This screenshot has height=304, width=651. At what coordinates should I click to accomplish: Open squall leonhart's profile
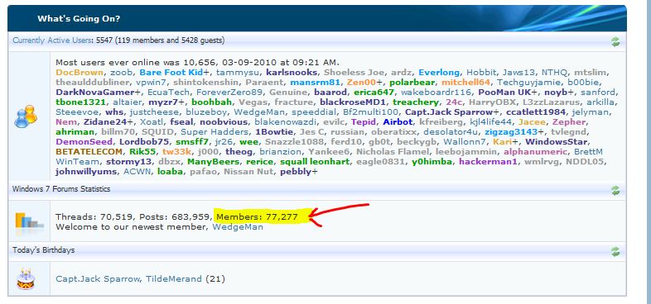[x=315, y=162]
